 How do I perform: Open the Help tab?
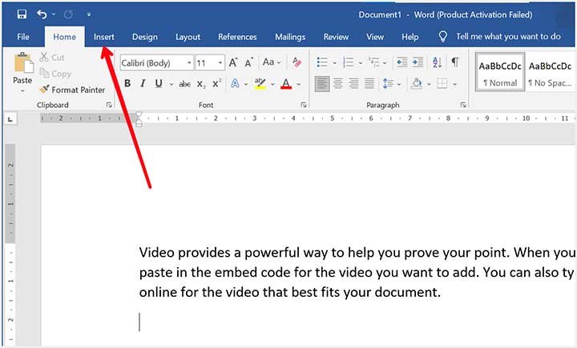click(410, 37)
